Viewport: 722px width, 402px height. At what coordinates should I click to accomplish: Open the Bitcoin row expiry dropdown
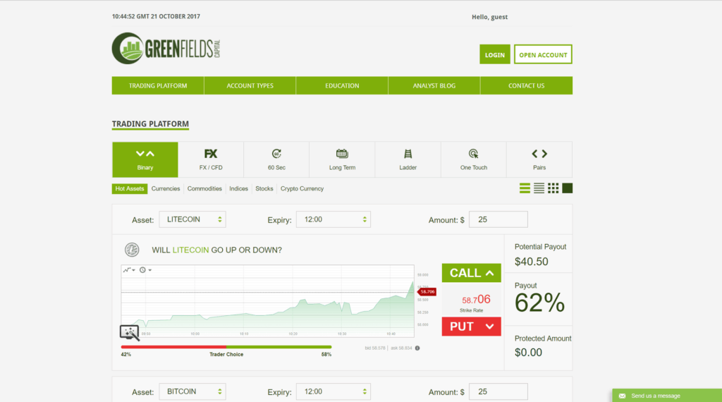(x=334, y=391)
